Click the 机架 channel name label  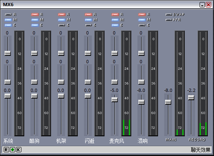point(61,141)
